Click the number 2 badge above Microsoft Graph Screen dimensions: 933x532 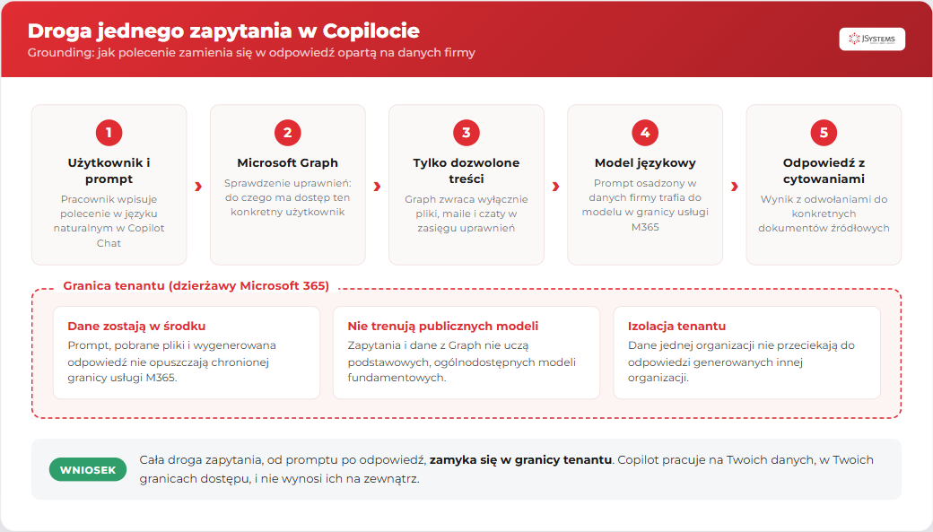coord(287,133)
